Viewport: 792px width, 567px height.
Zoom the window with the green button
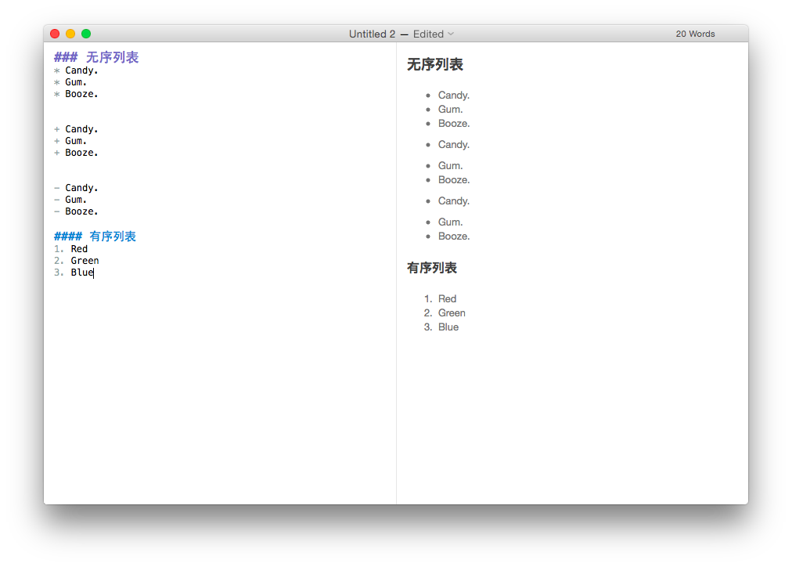[86, 34]
